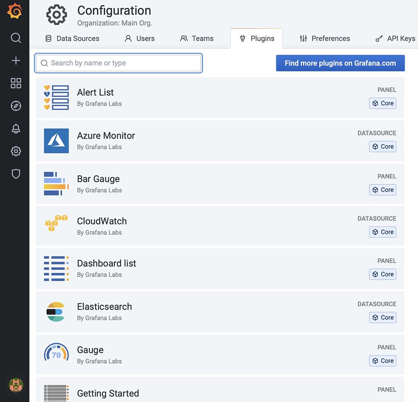
Task: Open the API Keys tab
Action: 395,38
